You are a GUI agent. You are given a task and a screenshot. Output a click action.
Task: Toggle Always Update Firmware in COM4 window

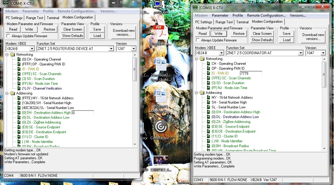click(8, 36)
